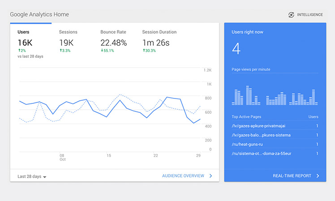Screen dimensions: 335x201
Task: Click the 55.1% bounce rate change indicator
Action: click(107, 51)
